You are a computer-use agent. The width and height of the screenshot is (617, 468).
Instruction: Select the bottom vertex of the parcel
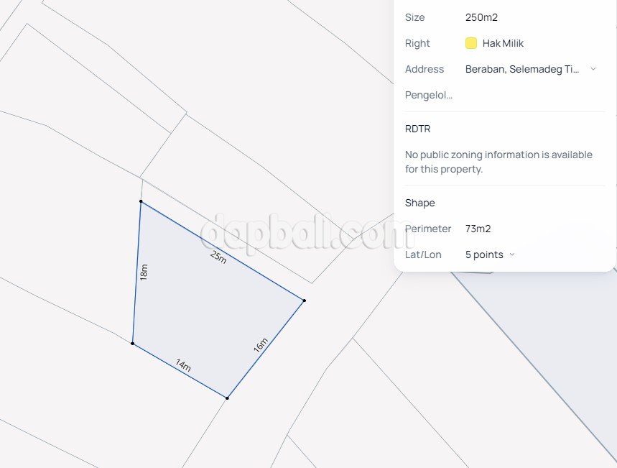[x=227, y=398]
